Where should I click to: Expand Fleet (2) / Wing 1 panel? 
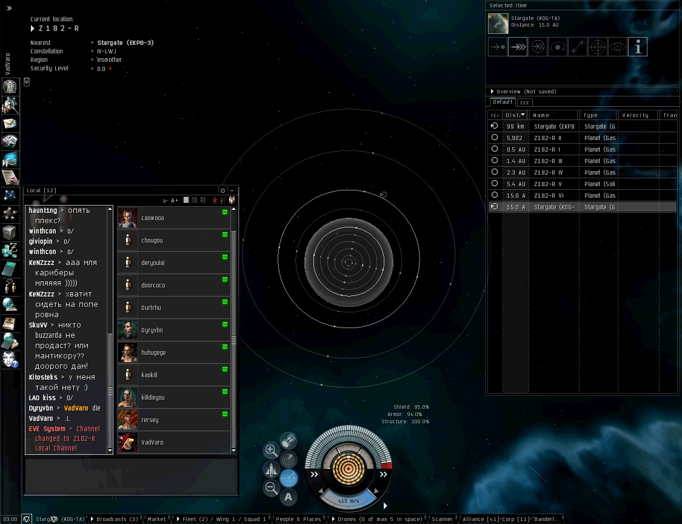pos(178,519)
